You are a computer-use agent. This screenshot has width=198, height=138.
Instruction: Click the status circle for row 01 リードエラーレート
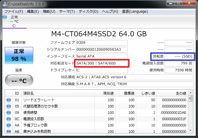(9, 100)
